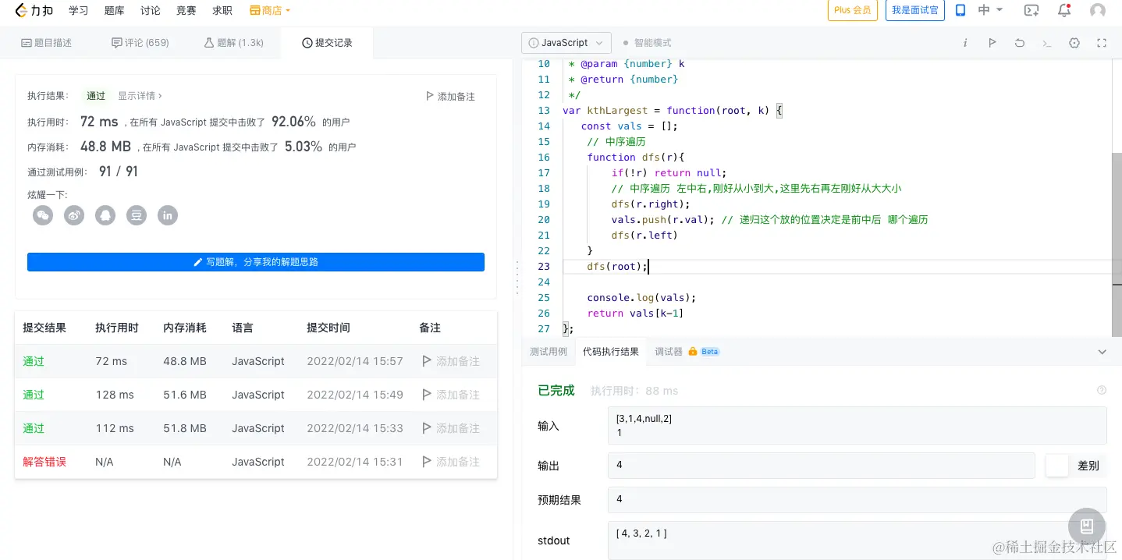Open the 题库 menu
This screenshot has height=560, width=1122.
115,11
